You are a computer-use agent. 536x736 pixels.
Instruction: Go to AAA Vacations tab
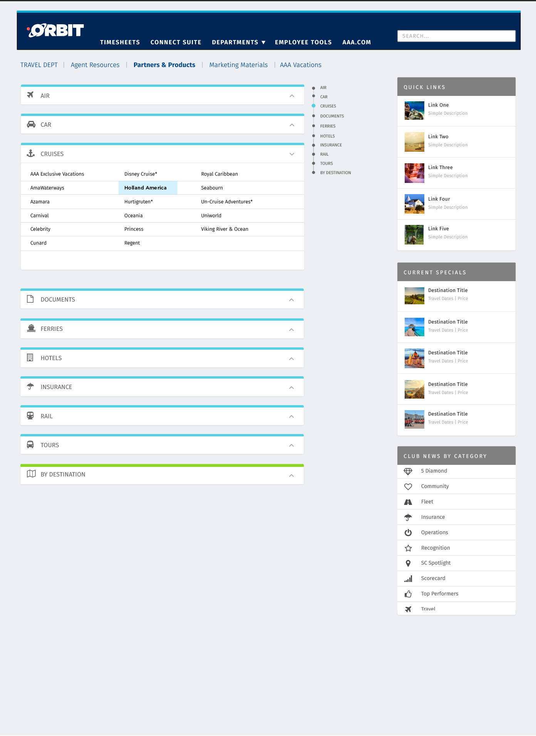point(301,65)
